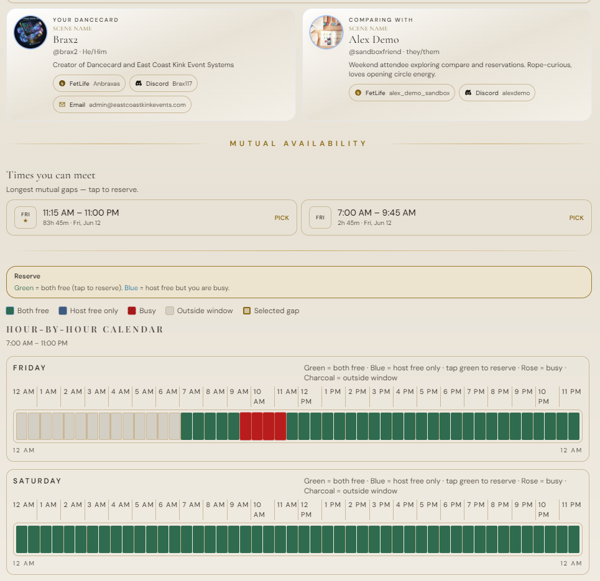Viewport: 600px width, 581px height.
Task: Click the grey Outside window legend swatch
Action: tap(170, 311)
